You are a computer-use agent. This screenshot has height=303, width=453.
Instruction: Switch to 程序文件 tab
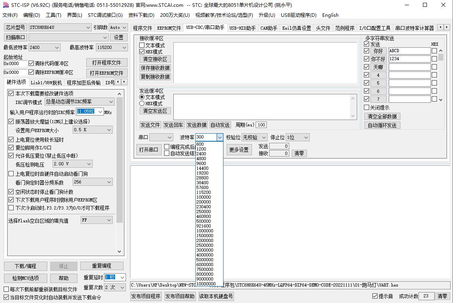142,28
